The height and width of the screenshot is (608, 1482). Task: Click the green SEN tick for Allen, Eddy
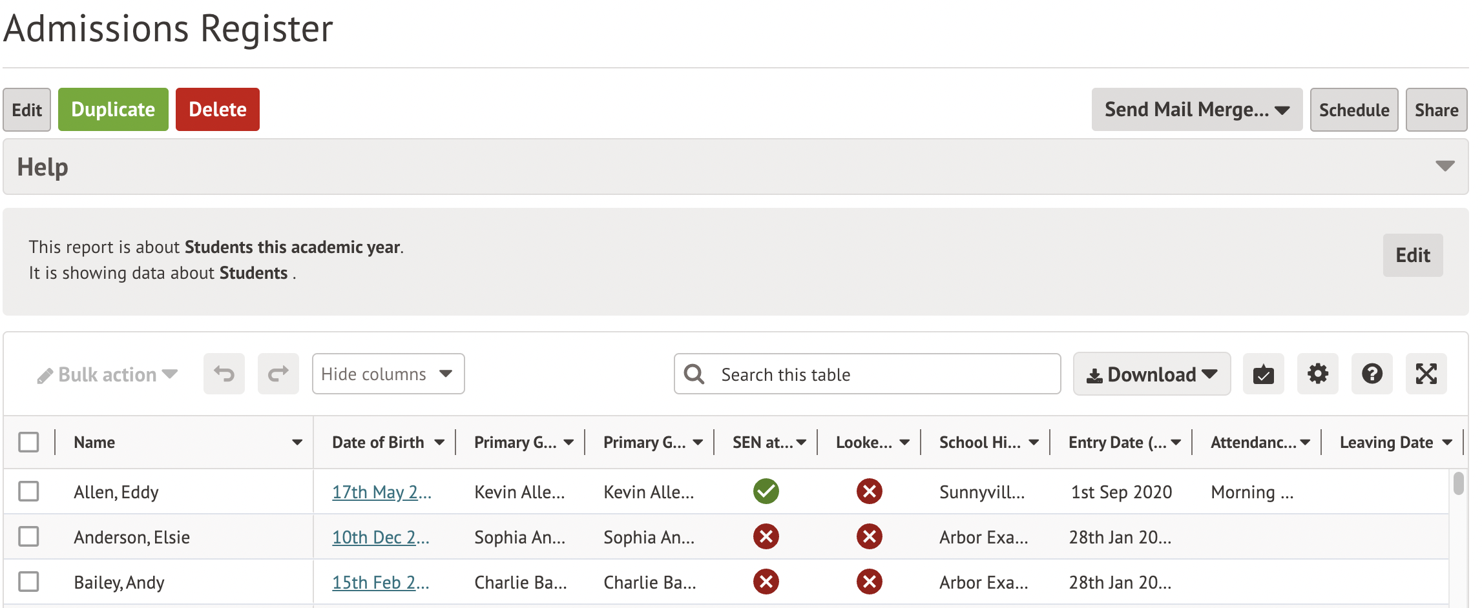tap(766, 492)
